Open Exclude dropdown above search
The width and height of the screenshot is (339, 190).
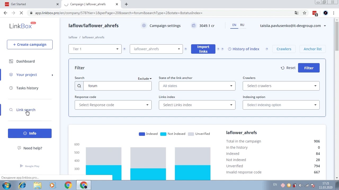pos(145,79)
